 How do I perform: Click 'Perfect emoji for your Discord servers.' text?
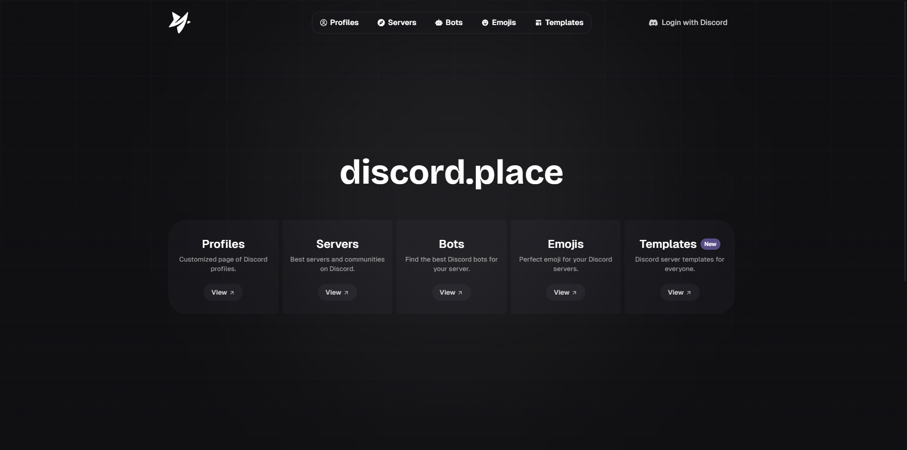pyautogui.click(x=565, y=264)
